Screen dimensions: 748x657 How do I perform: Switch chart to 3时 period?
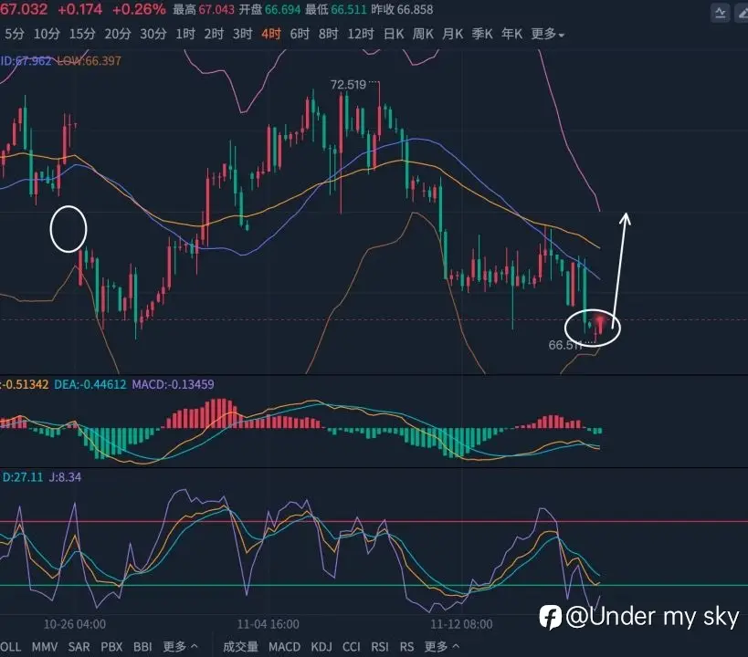coord(242,34)
